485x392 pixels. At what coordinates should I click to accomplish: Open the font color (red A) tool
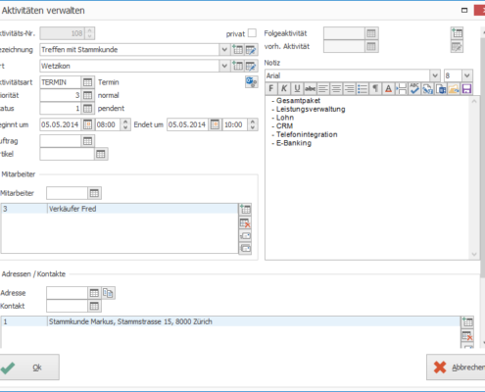(x=389, y=88)
